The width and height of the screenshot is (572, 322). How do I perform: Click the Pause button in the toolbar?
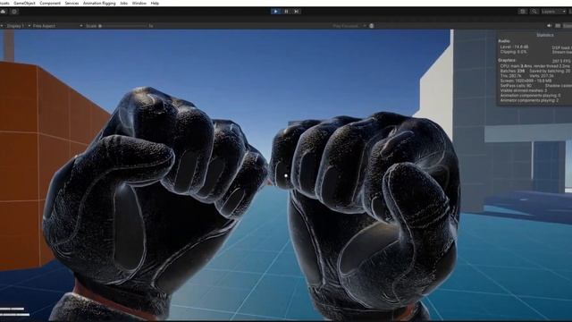pos(286,12)
